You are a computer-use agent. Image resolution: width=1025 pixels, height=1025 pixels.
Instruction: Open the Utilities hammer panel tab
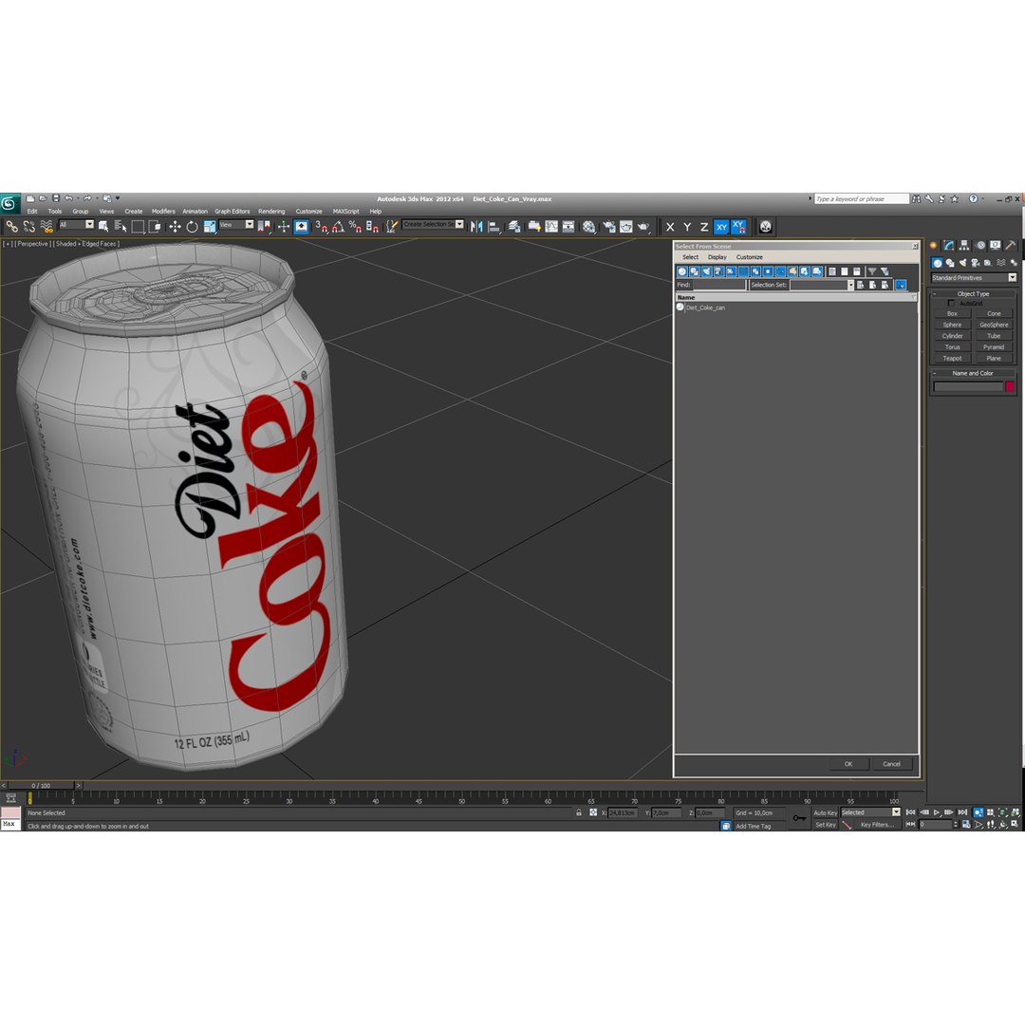pos(1011,246)
